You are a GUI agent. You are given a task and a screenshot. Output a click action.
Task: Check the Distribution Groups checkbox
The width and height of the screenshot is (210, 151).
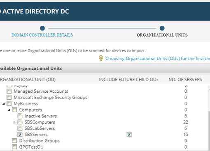14,141
